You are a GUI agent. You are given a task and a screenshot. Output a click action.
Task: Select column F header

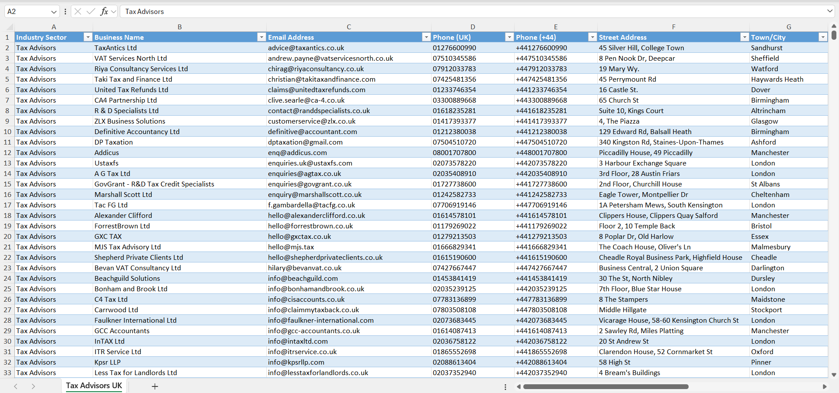point(673,27)
